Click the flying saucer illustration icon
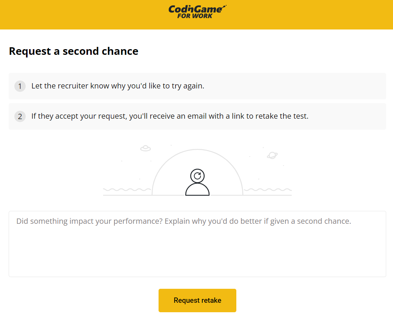Screen dimensions: 393x316 tap(145, 149)
